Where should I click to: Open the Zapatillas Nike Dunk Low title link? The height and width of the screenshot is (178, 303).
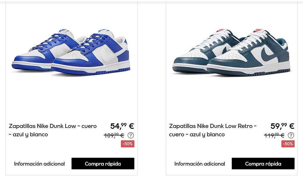pyautogui.click(x=53, y=130)
